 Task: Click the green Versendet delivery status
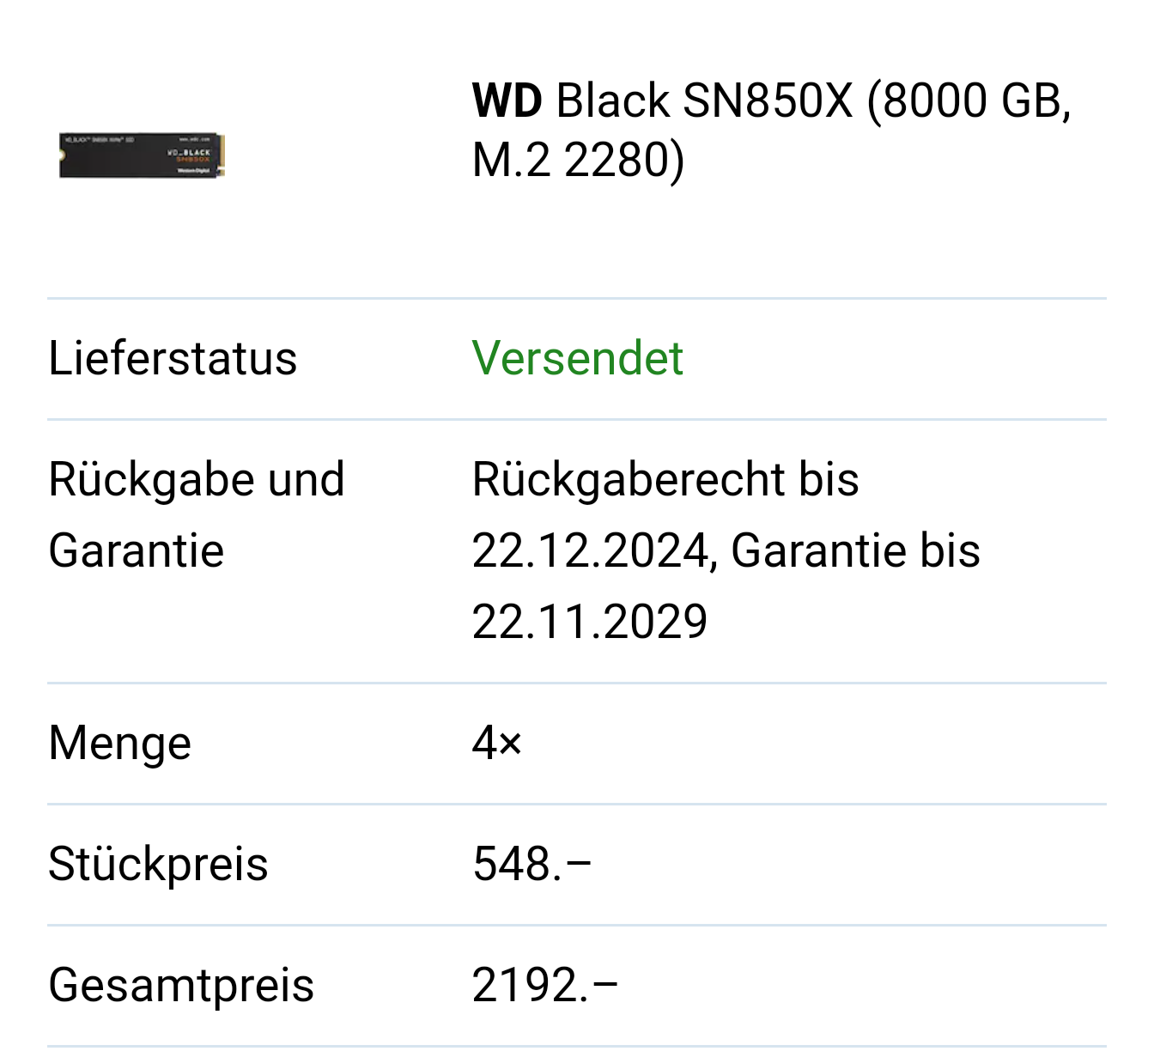(577, 358)
